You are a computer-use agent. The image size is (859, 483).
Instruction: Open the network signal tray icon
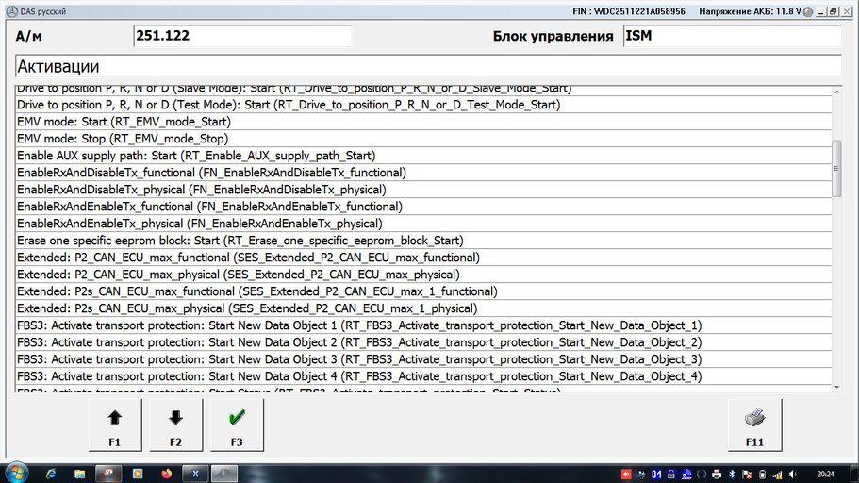pyautogui.click(x=777, y=475)
